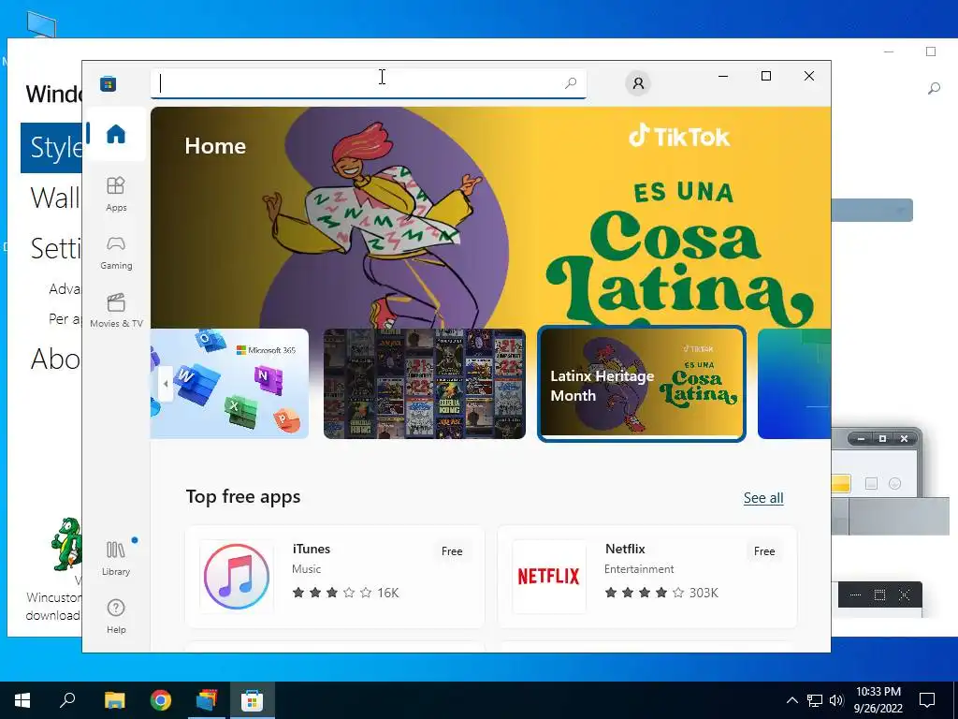Go to the Gaming section

pyautogui.click(x=116, y=253)
